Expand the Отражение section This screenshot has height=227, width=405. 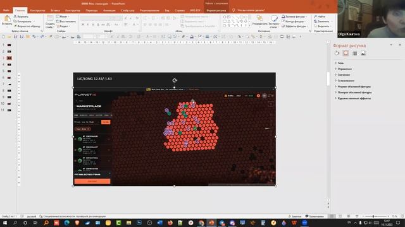tap(343, 69)
